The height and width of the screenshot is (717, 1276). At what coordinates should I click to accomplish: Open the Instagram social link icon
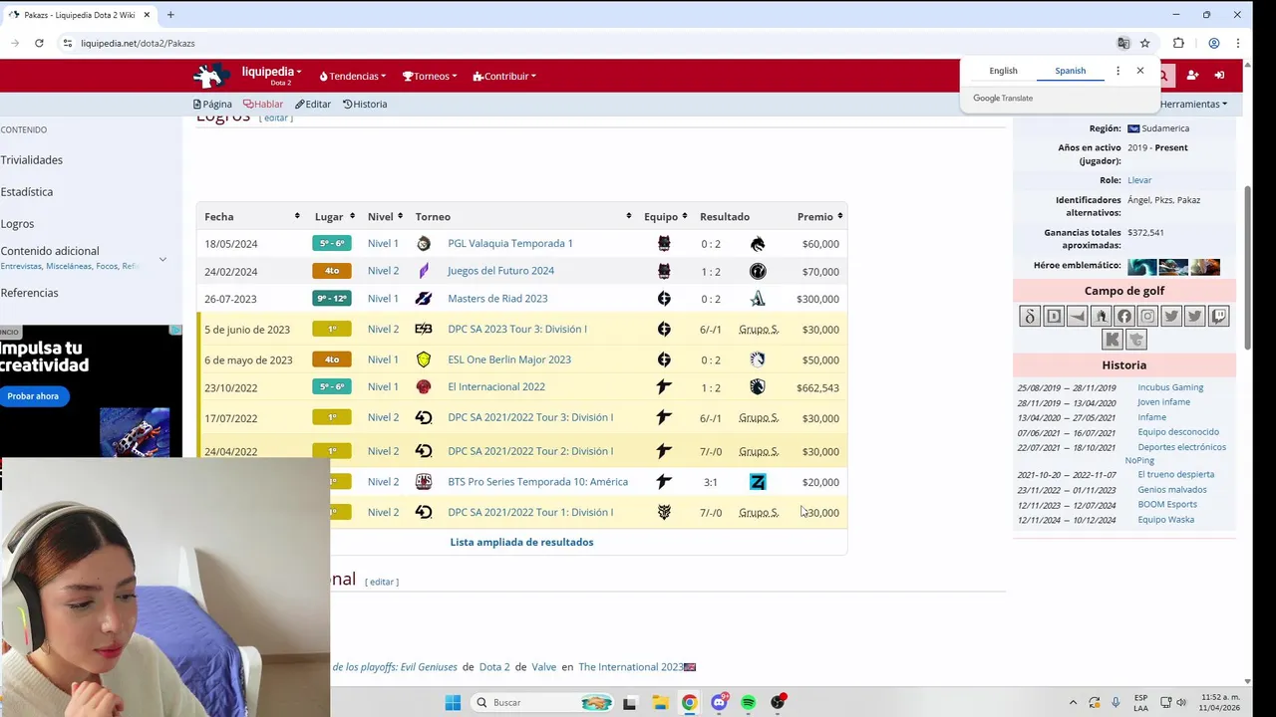tap(1147, 317)
